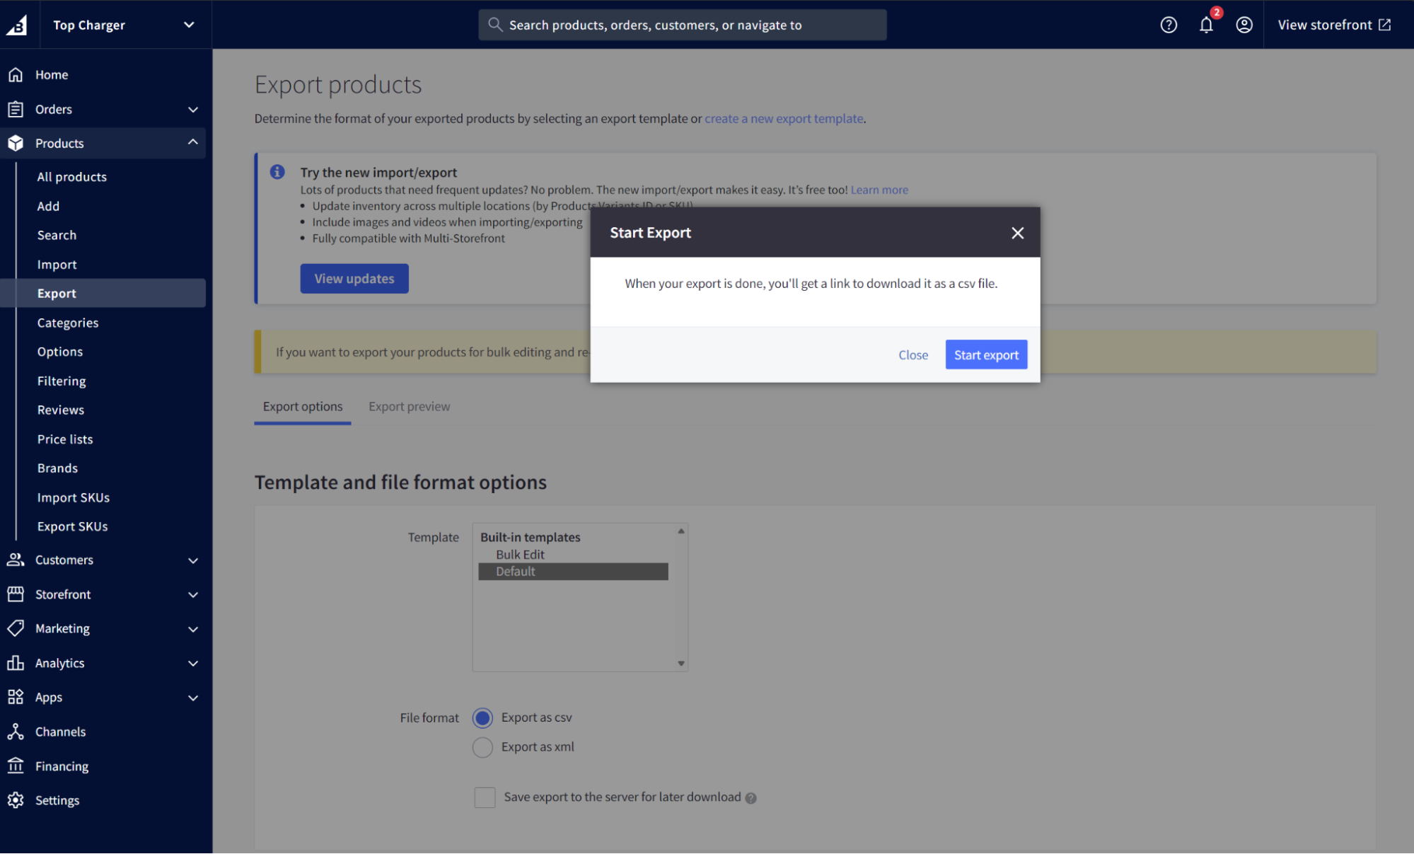
Task: Switch to the Export preview tab
Action: [409, 406]
